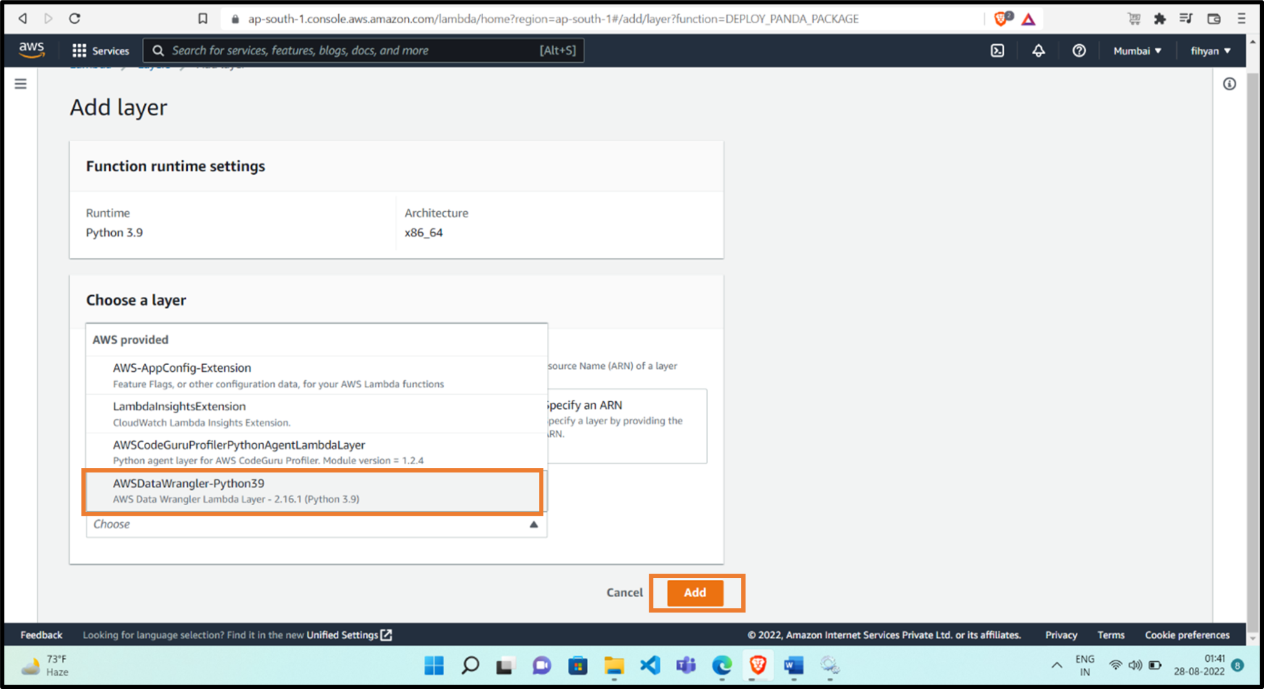This screenshot has width=1264, height=689.
Task: Click the AWS logo home icon
Action: point(31,50)
